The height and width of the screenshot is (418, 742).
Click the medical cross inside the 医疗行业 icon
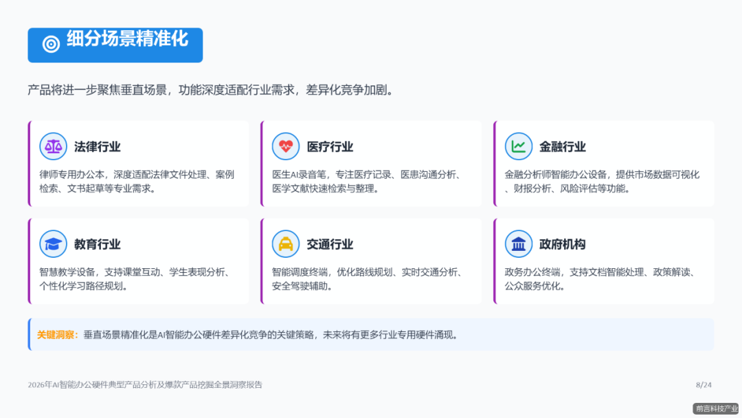[x=286, y=146]
